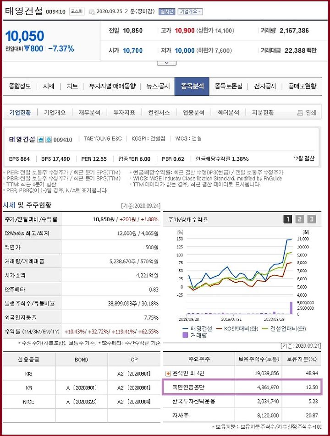The height and width of the screenshot is (436, 330).
Task: Select the 종목분석 tab
Action: [192, 86]
